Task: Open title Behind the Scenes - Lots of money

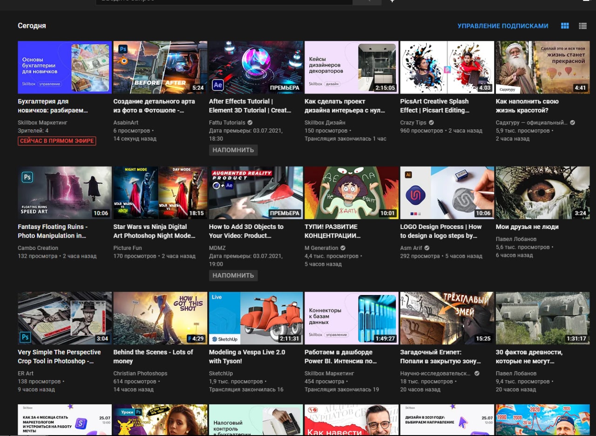Action: [x=153, y=356]
